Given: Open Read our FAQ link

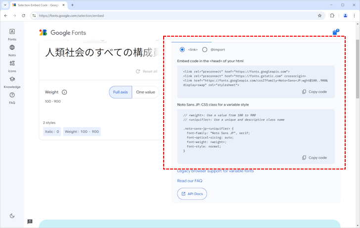Looking at the screenshot, I should (x=190, y=181).
